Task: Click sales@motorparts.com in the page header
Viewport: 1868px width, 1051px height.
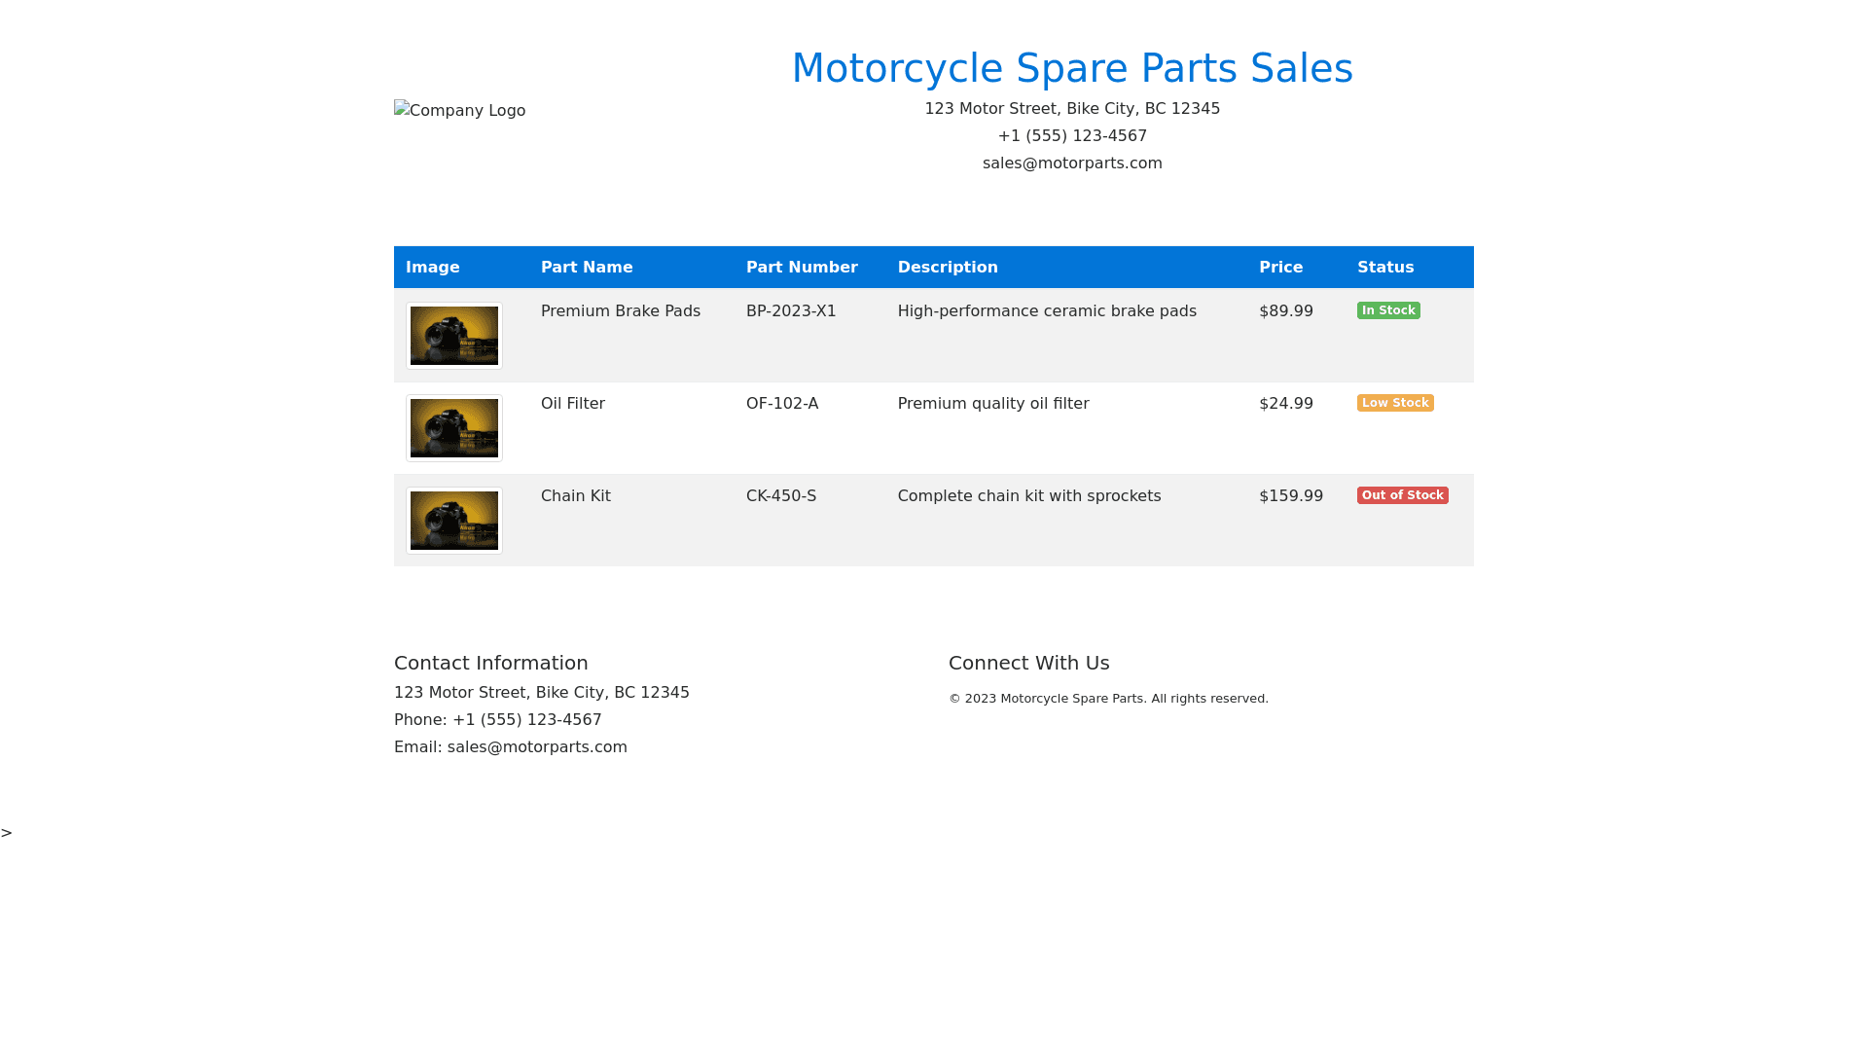Action: pos(1072,163)
